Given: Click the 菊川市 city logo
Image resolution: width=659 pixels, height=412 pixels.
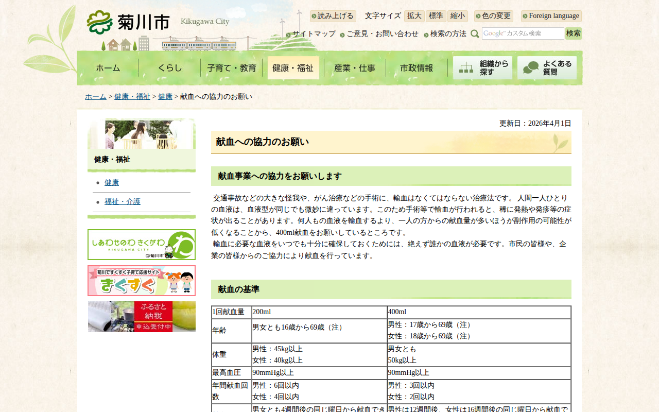Looking at the screenshot, I should (128, 22).
